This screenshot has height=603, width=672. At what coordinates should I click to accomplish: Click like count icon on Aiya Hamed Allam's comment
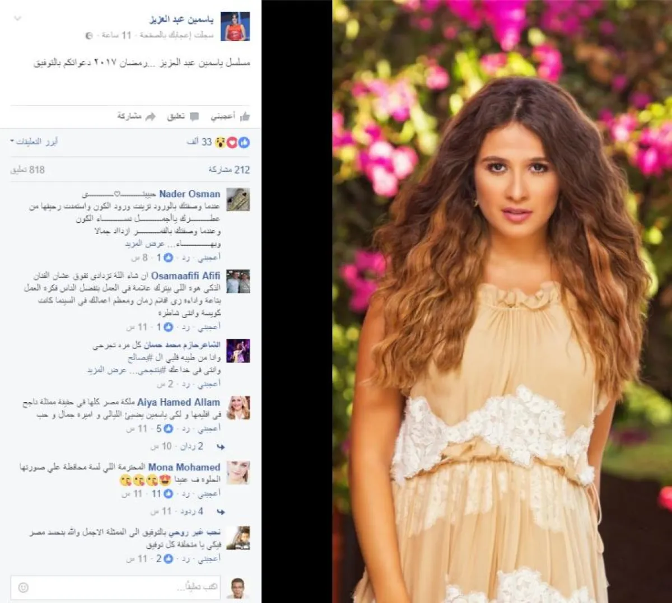coord(167,428)
